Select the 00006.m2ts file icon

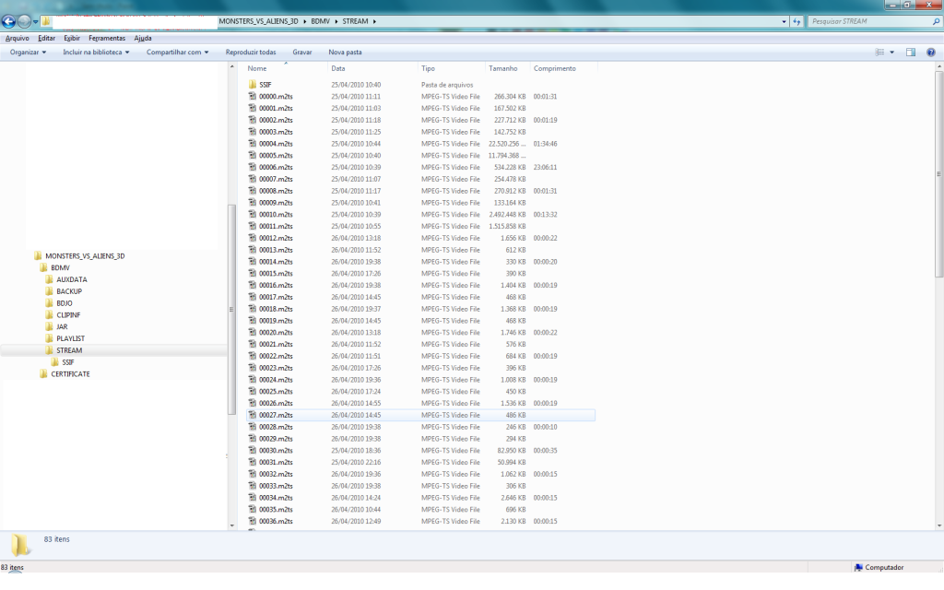(x=253, y=167)
